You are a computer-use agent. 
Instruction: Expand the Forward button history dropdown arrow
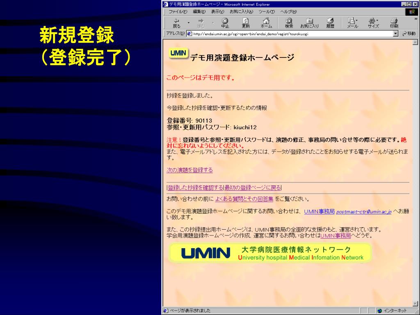[213, 23]
